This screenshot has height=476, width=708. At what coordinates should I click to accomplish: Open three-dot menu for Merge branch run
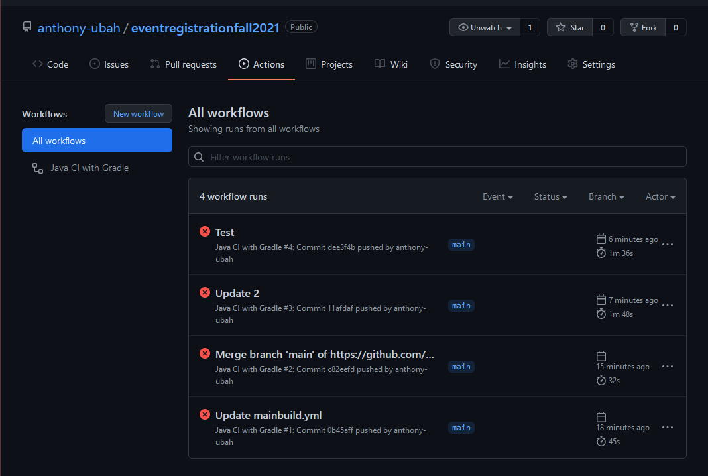click(x=668, y=367)
